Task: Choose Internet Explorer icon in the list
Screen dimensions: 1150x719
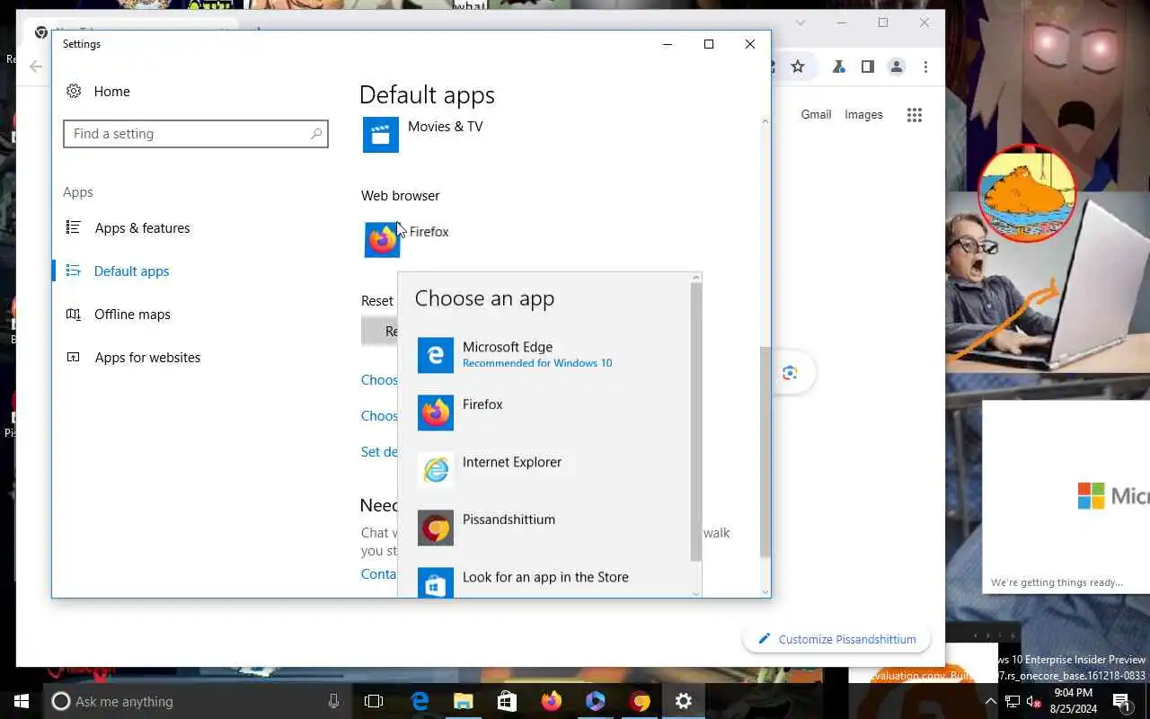Action: tap(436, 470)
